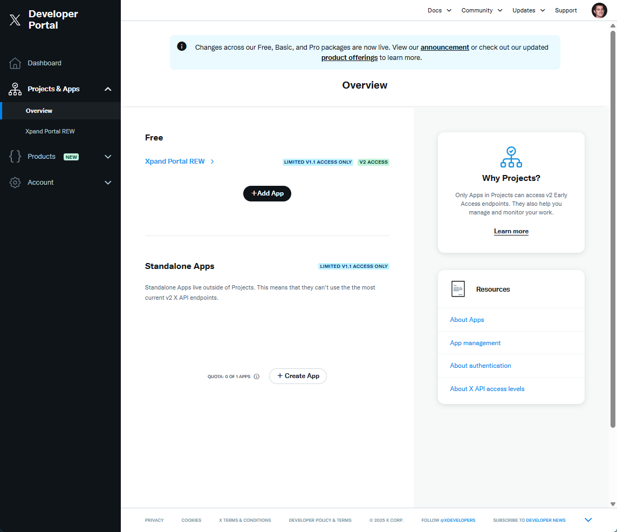Viewport: 617px width, 532px height.
Task: Click X Terms & Conditions footer link
Action: tap(245, 520)
